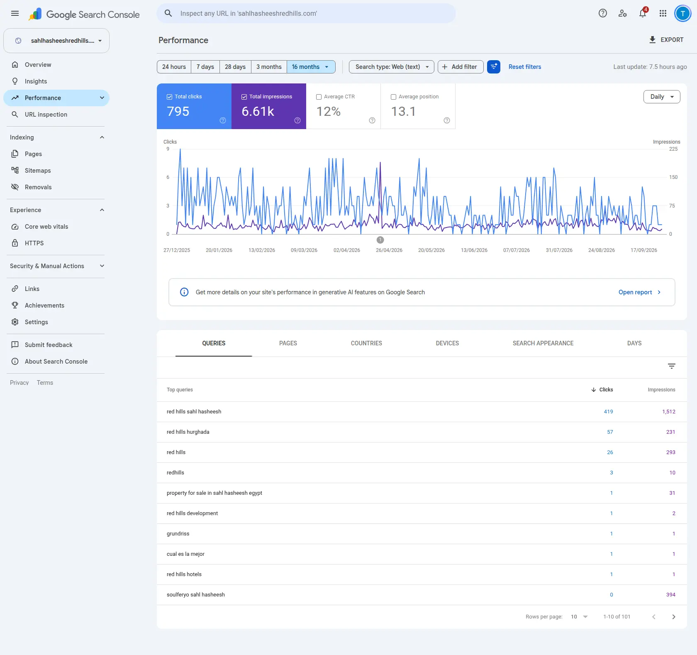Enable the Average position metric
The height and width of the screenshot is (655, 697).
[x=418, y=106]
